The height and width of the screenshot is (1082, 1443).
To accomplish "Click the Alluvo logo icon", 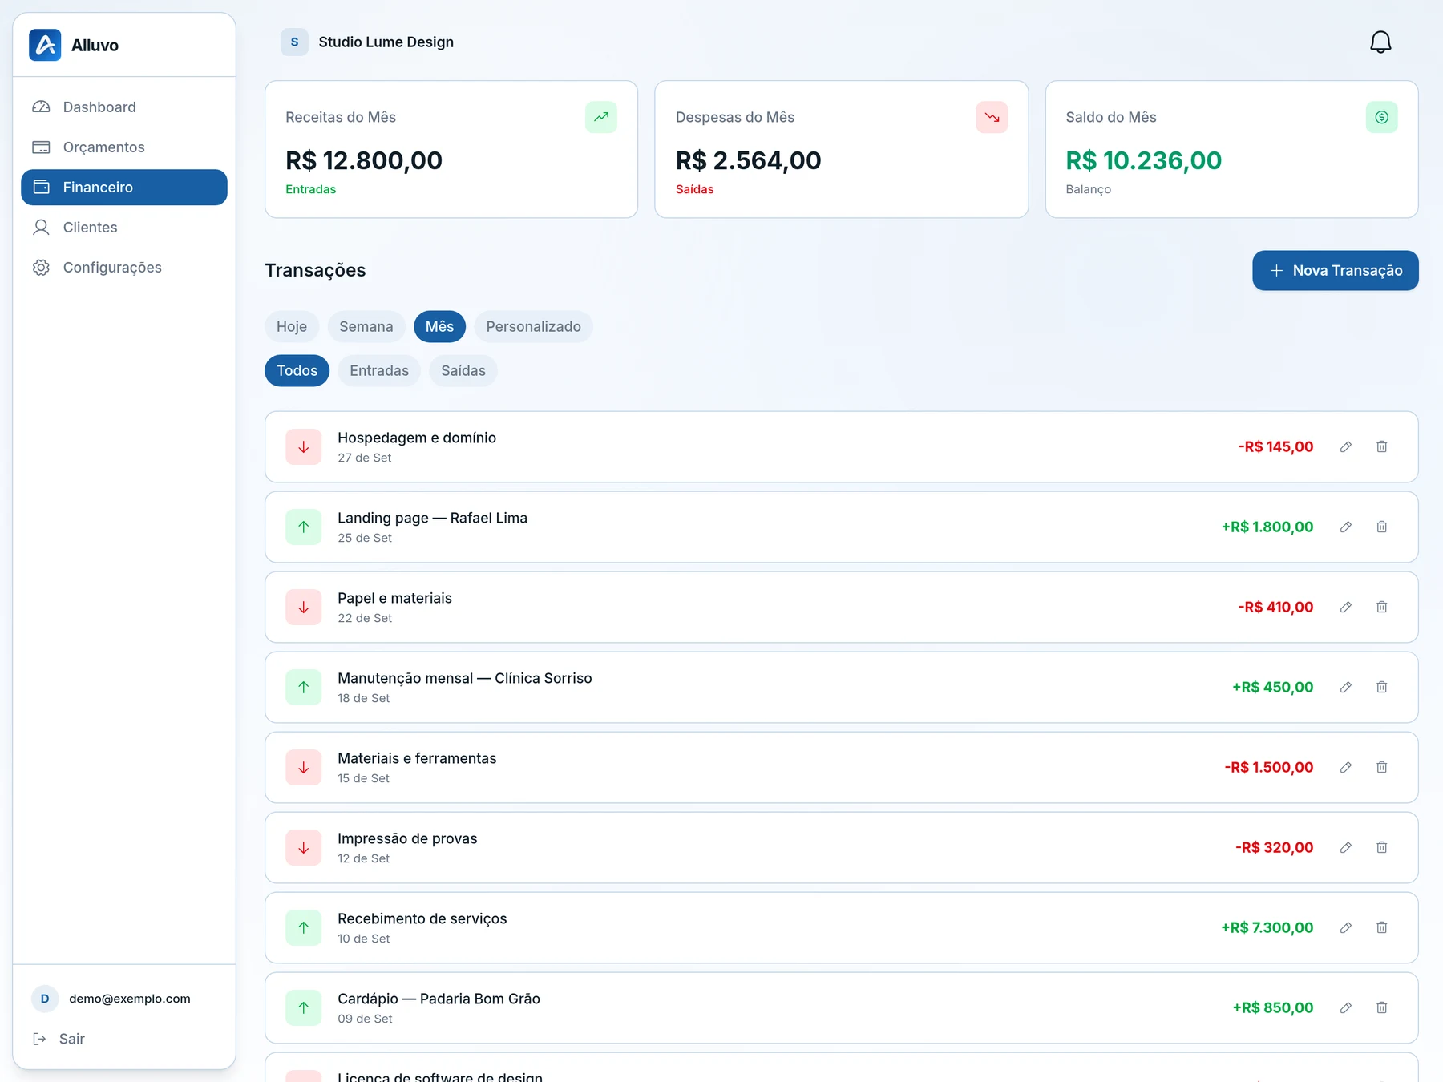I will (45, 45).
